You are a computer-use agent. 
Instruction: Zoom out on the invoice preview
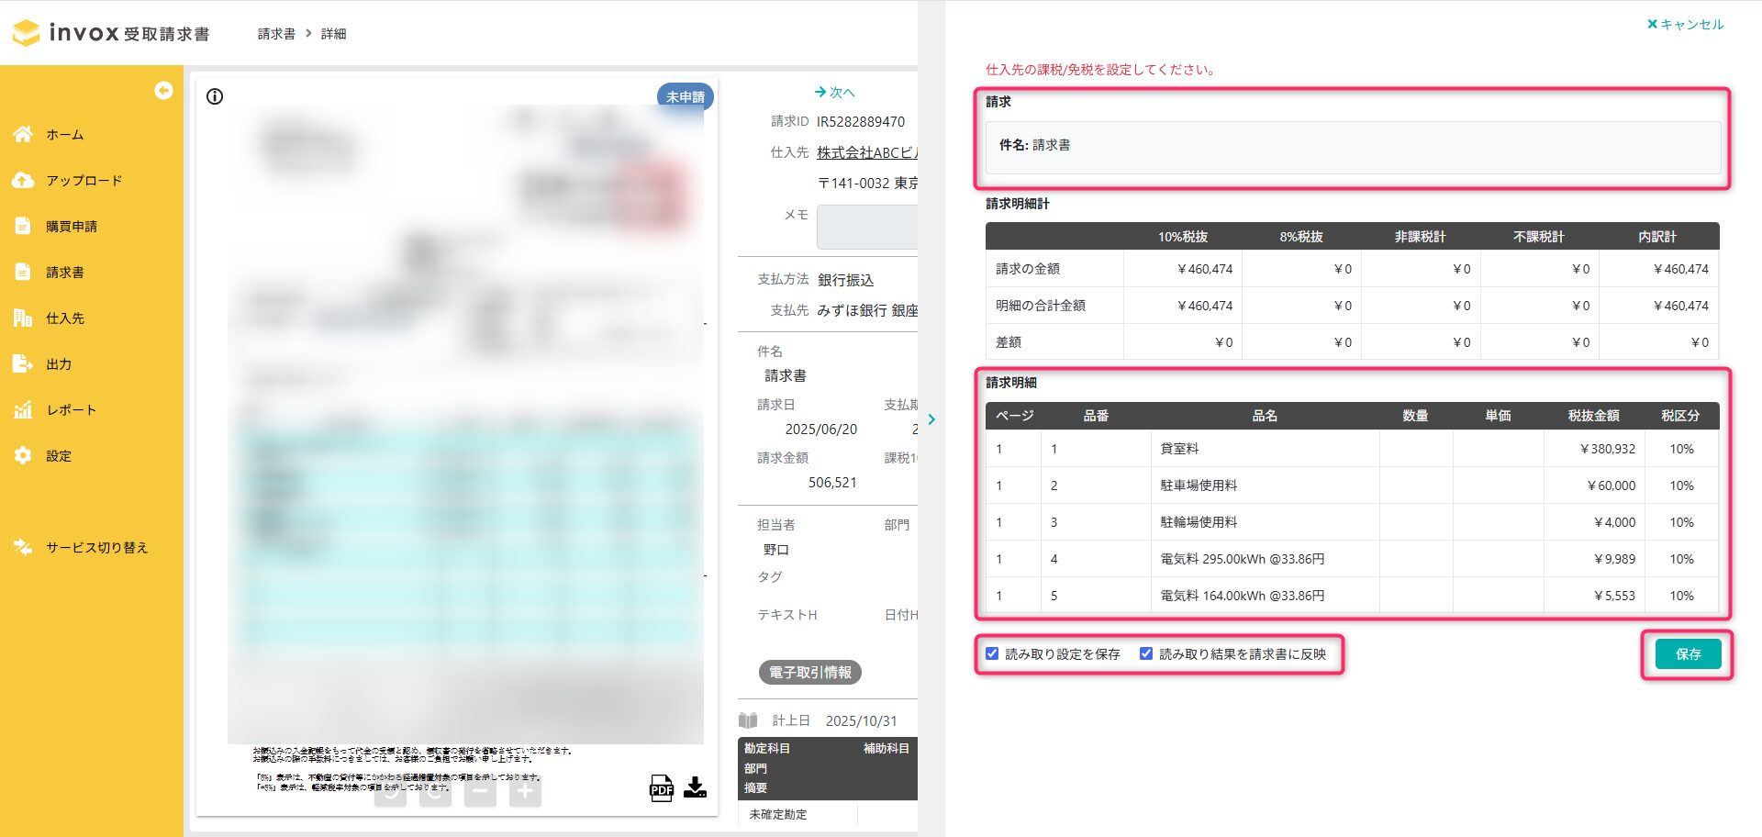pos(480,790)
